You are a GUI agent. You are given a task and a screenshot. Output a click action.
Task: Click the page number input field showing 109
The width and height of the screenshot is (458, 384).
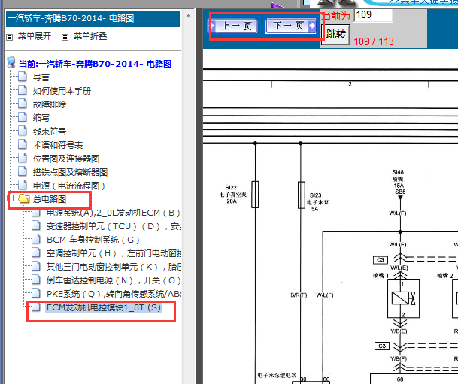373,14
